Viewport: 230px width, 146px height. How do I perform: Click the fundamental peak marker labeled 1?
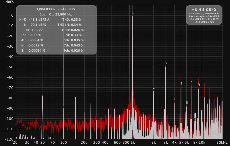point(133,12)
